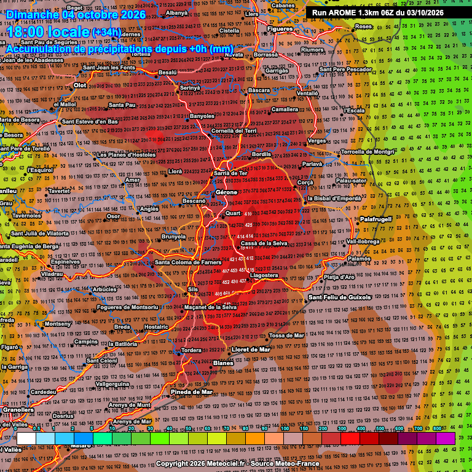Select the Torroella de Montgrí label
The image size is (472, 472).
tap(368, 152)
